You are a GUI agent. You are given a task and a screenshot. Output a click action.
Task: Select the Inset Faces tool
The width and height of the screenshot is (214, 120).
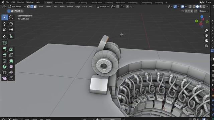tap(11, 49)
